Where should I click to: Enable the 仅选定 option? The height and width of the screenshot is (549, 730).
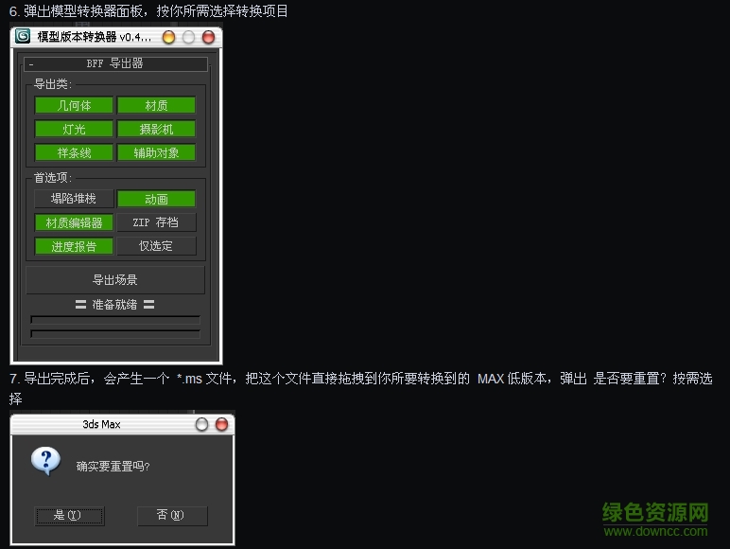point(156,245)
